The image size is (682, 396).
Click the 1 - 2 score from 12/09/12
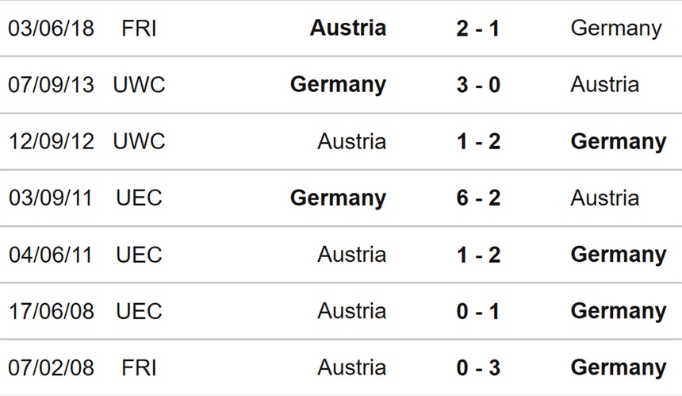point(478,141)
